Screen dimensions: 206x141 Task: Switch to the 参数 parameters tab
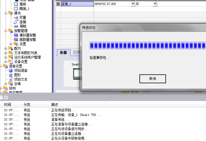tap(64, 53)
